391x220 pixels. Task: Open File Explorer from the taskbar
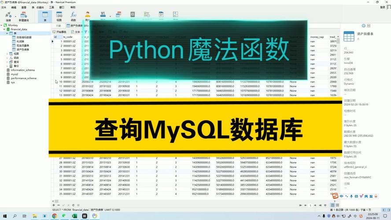click(x=34, y=216)
